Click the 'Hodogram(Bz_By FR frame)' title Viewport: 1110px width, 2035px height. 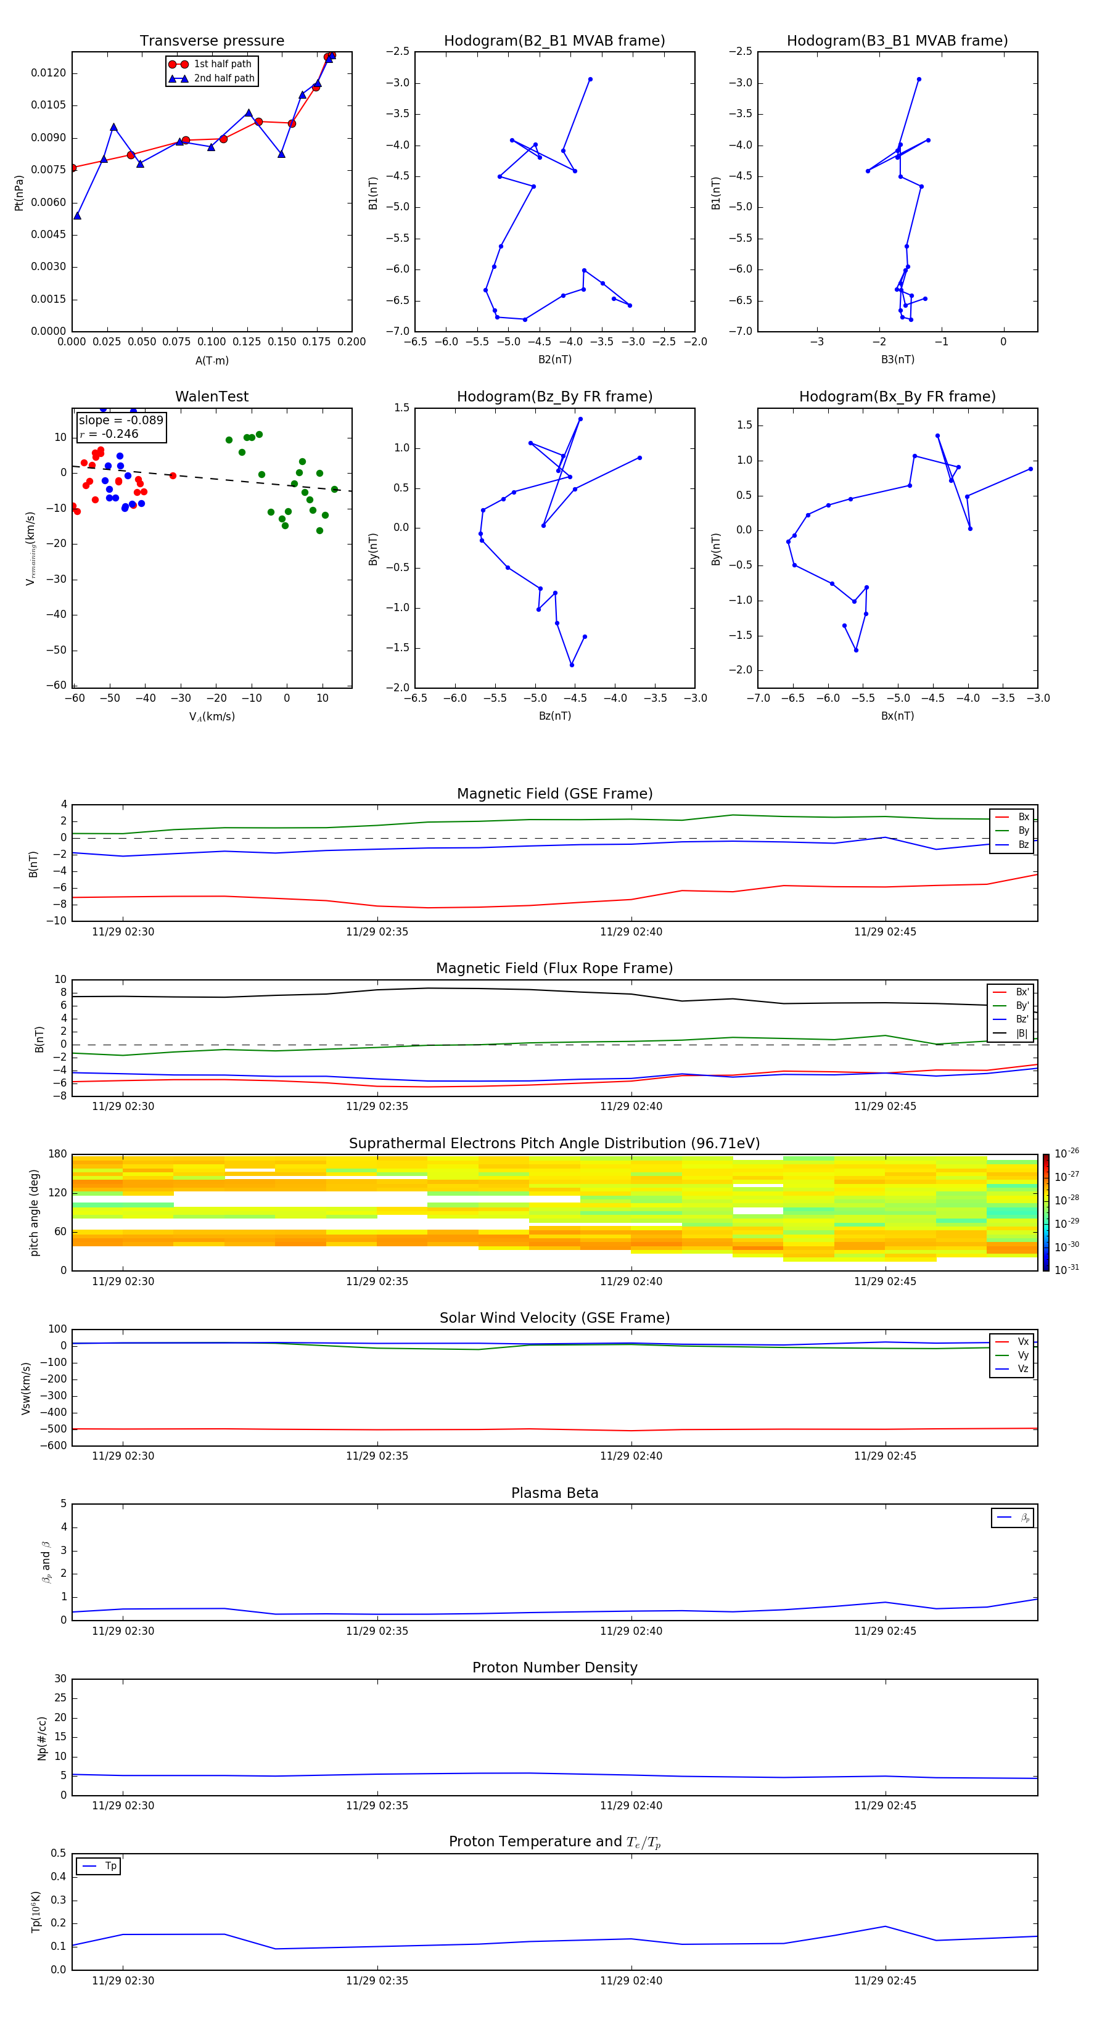pos(554,397)
